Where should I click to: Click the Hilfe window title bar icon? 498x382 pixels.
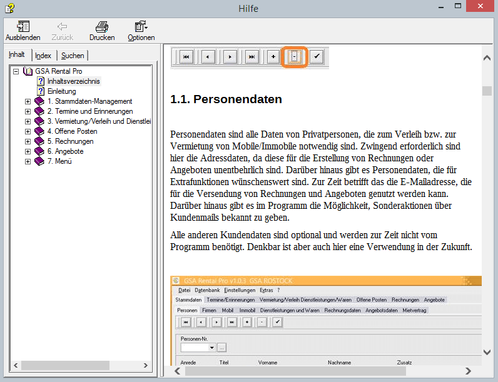[10, 8]
